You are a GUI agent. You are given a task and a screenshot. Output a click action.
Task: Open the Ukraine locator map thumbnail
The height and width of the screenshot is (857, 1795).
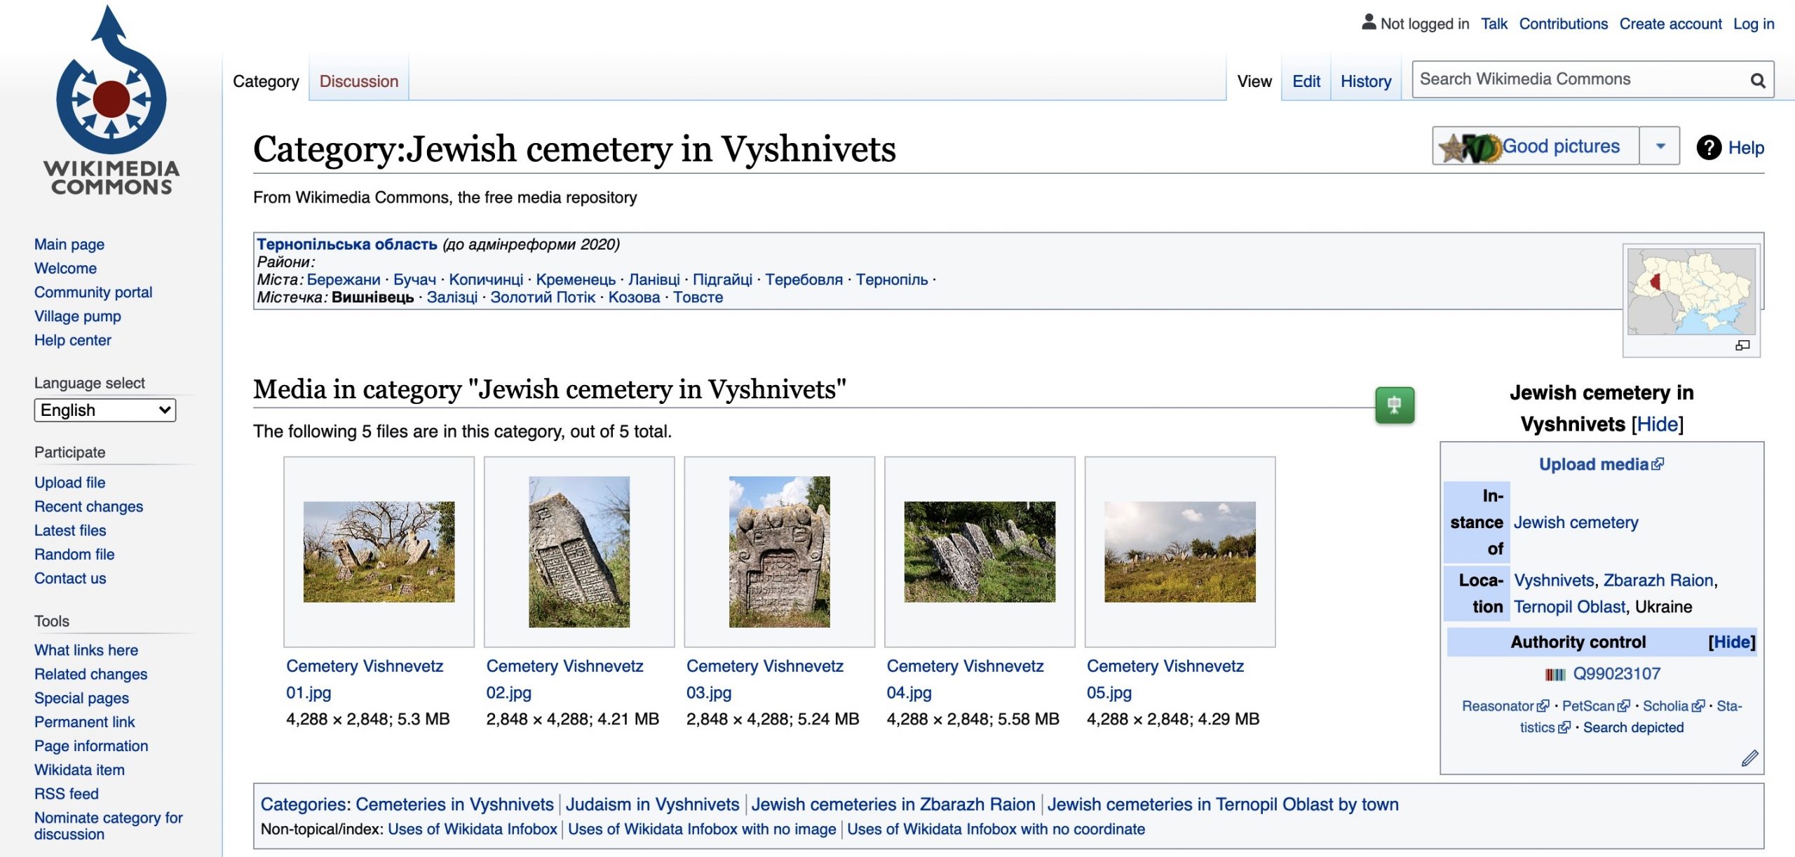click(x=1691, y=292)
